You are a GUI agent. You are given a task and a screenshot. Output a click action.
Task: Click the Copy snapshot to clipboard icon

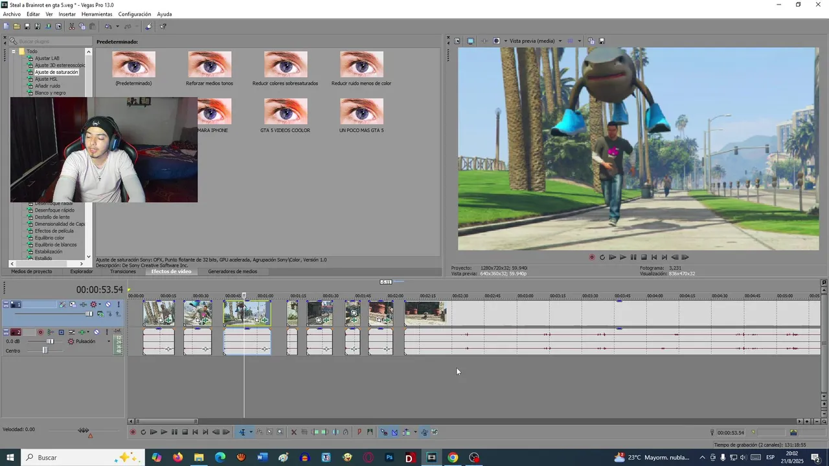pyautogui.click(x=591, y=41)
